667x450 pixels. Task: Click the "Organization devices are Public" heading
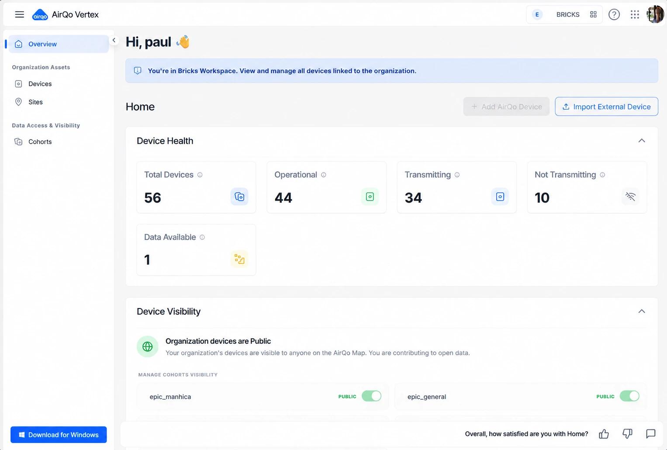[x=218, y=341]
